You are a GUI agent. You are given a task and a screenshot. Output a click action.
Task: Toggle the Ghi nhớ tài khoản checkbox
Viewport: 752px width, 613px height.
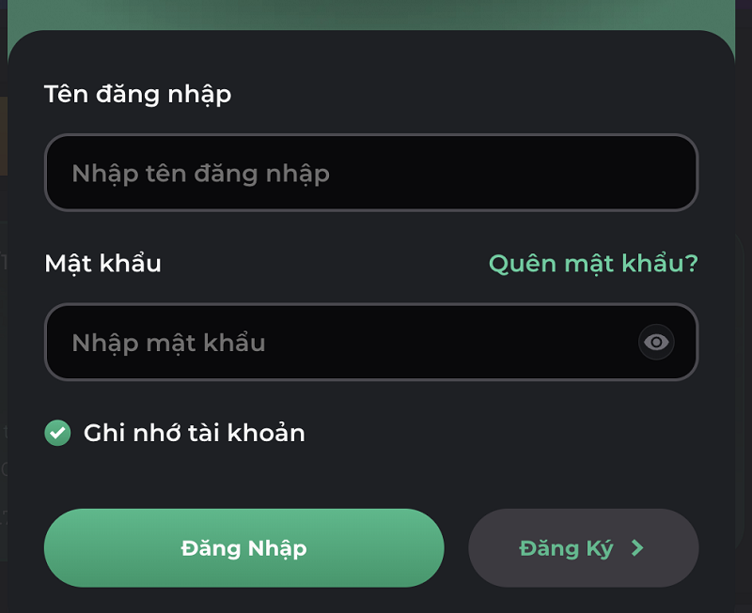pos(57,433)
